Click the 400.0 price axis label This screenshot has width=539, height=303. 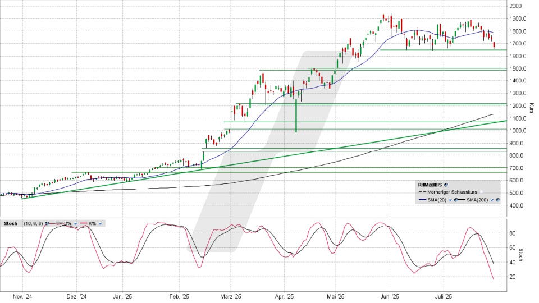click(x=517, y=205)
